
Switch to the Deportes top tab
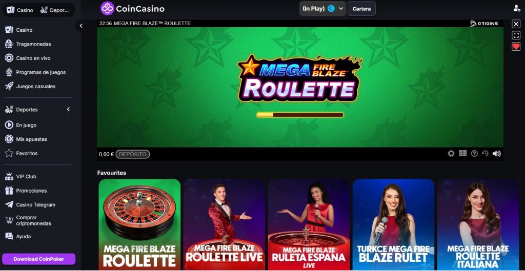click(x=55, y=10)
